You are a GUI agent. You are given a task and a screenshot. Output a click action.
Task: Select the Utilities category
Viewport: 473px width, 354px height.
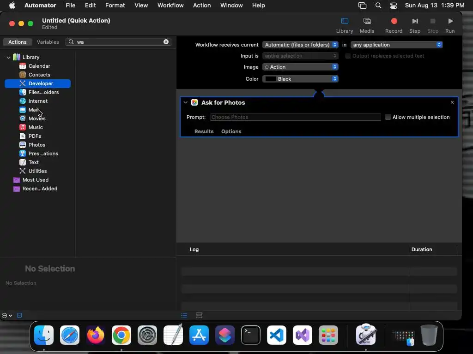pos(33,171)
